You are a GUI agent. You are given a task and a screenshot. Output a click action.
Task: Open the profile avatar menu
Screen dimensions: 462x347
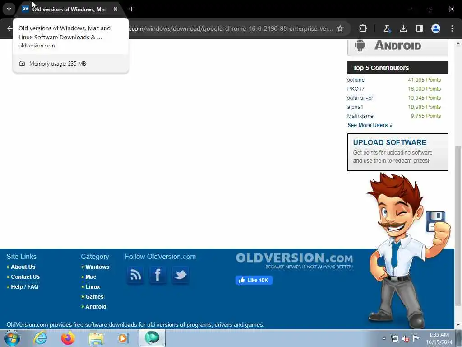tap(436, 28)
